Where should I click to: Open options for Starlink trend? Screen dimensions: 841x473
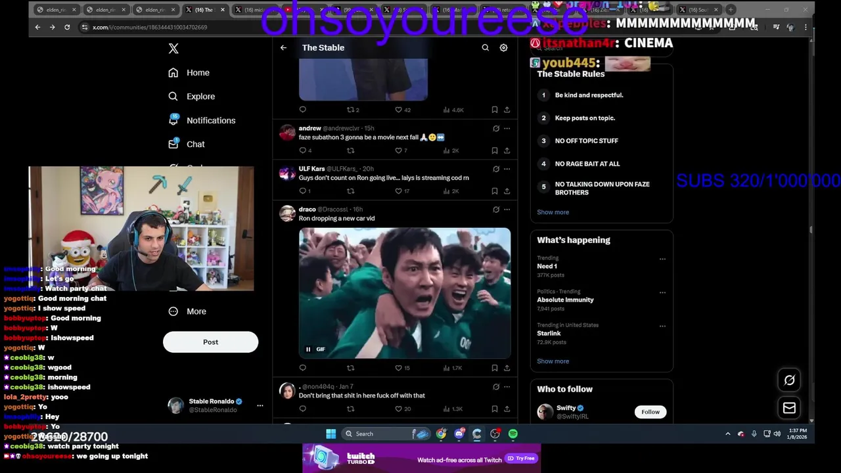[662, 326]
